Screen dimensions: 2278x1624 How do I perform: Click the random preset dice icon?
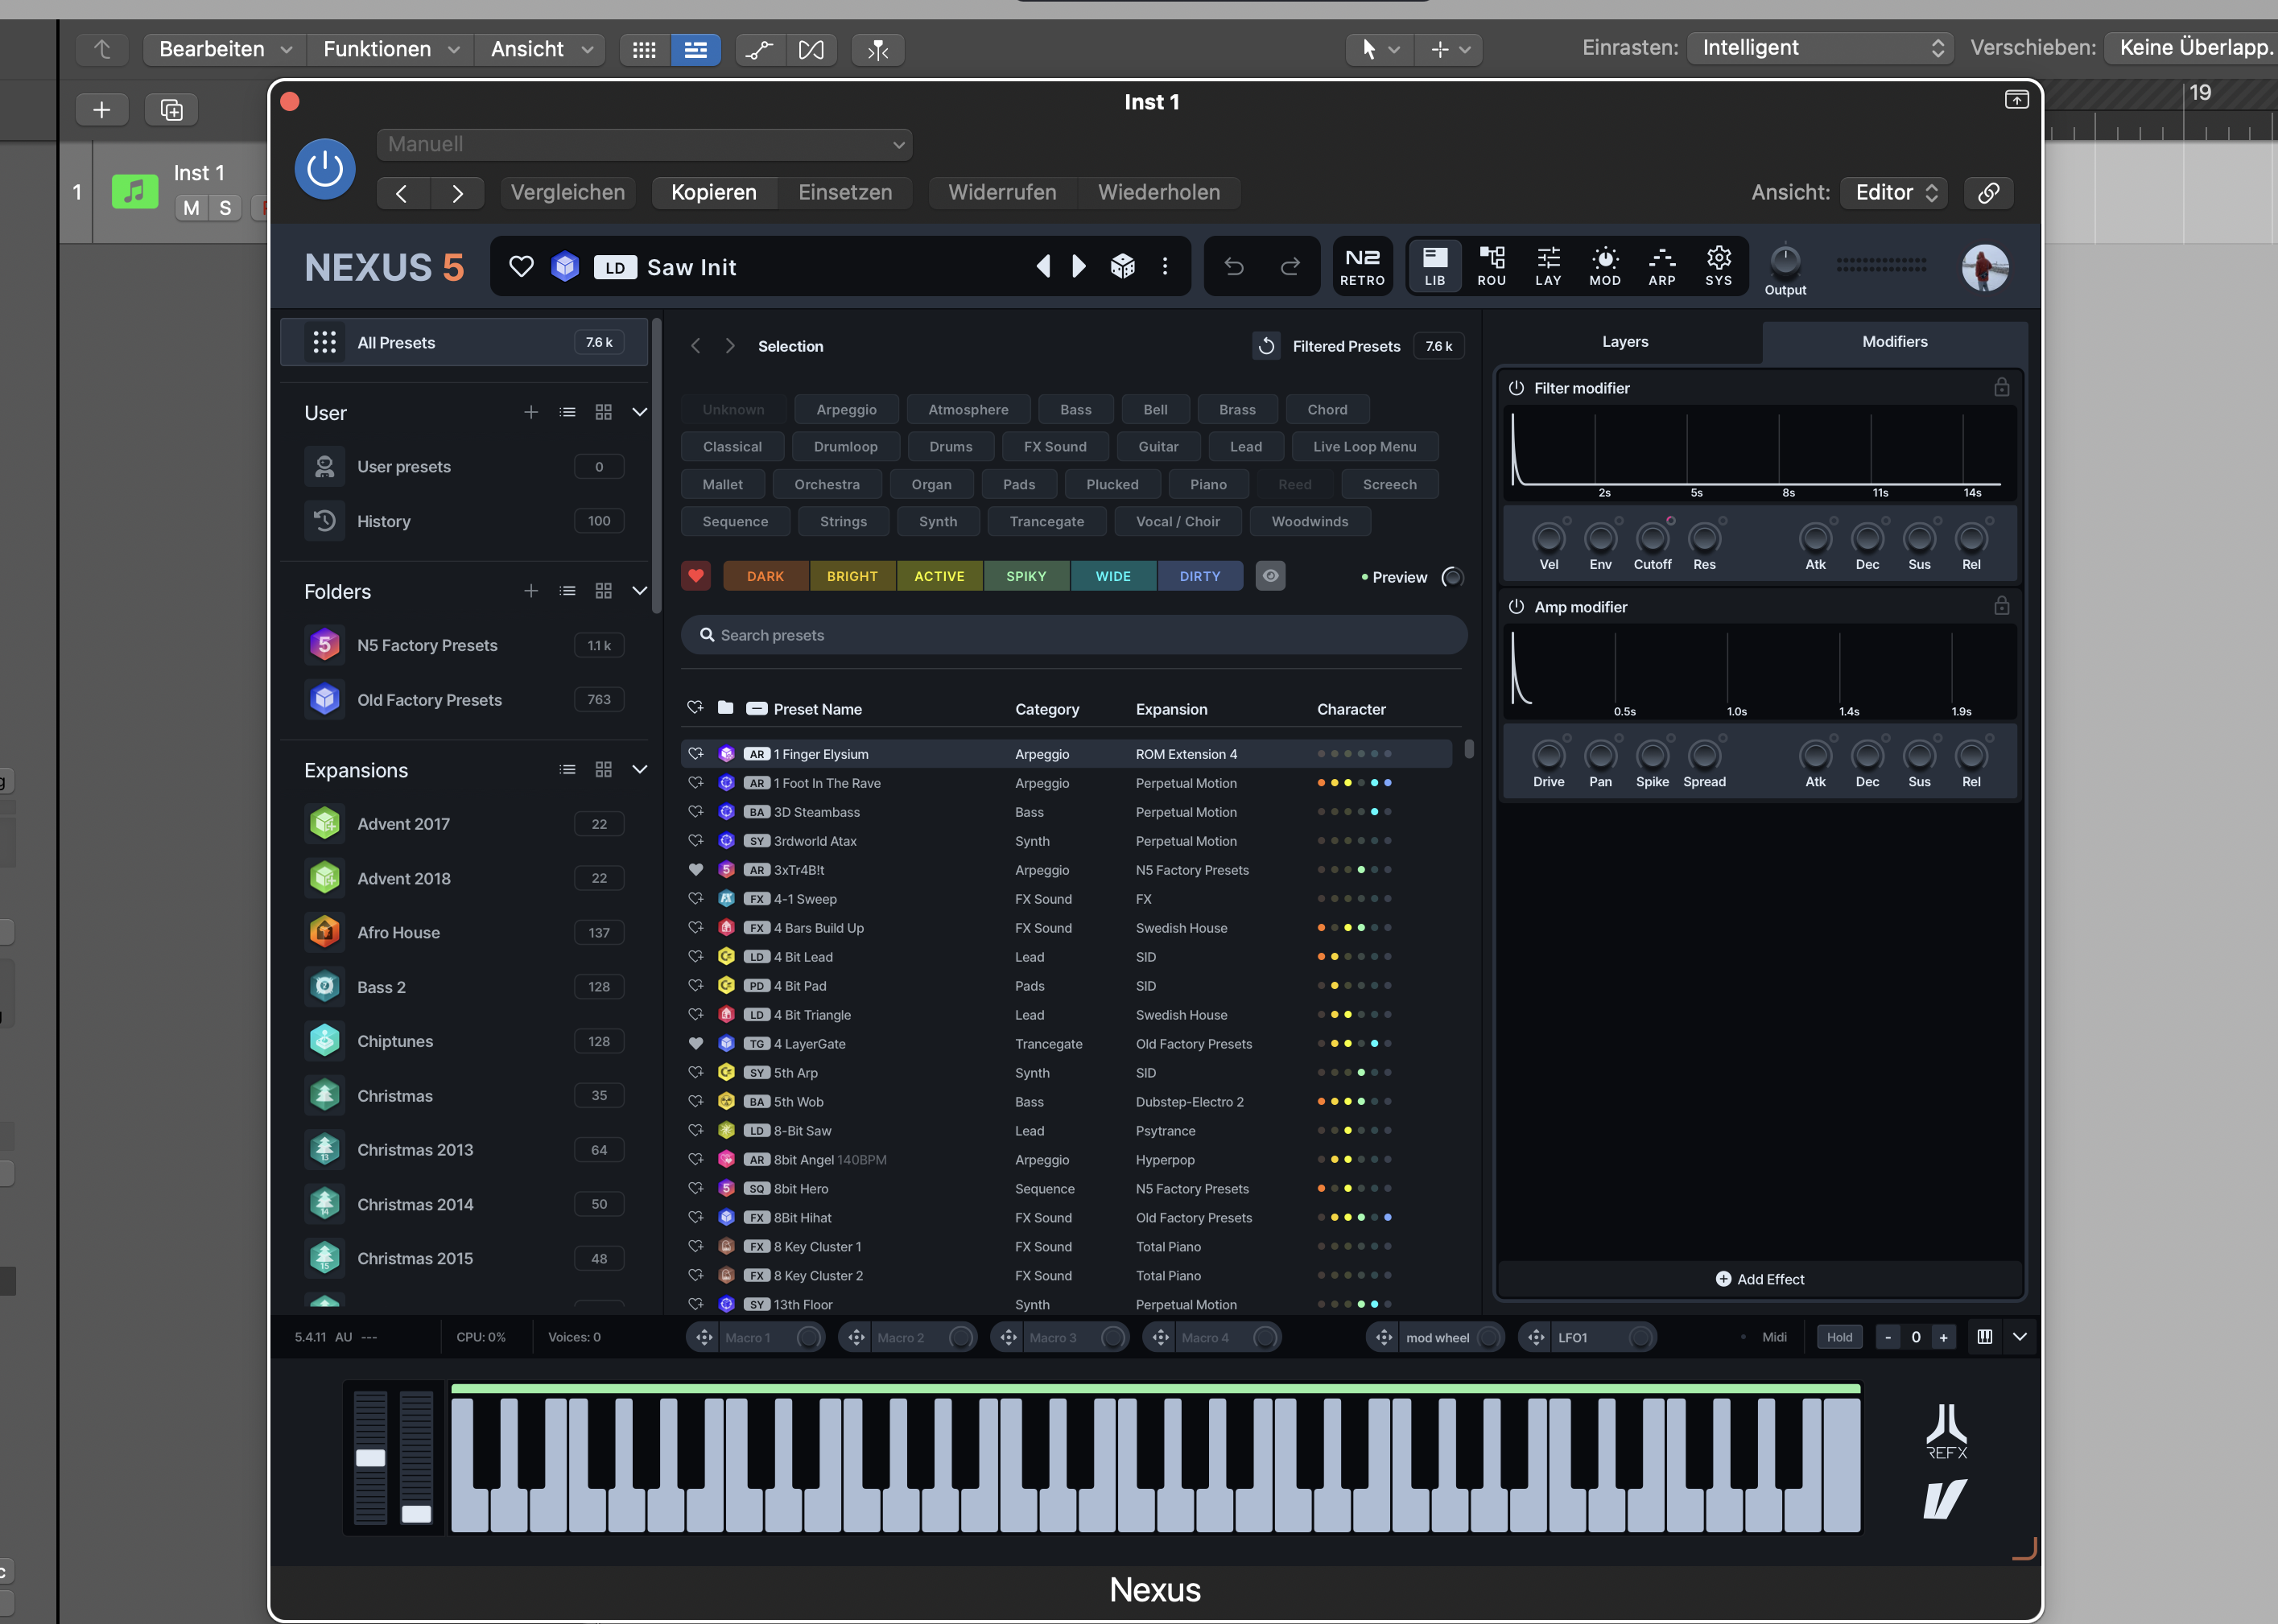[1123, 266]
